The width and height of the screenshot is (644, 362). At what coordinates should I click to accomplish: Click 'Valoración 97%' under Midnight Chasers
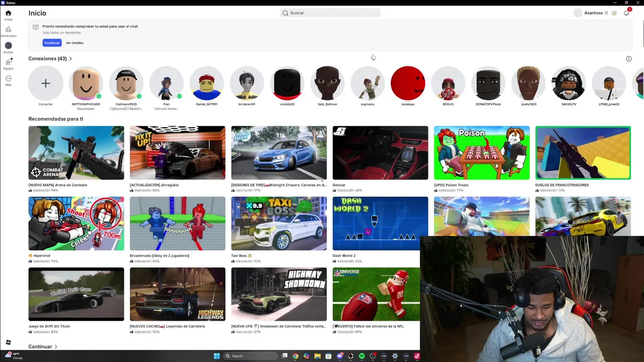[248, 191]
